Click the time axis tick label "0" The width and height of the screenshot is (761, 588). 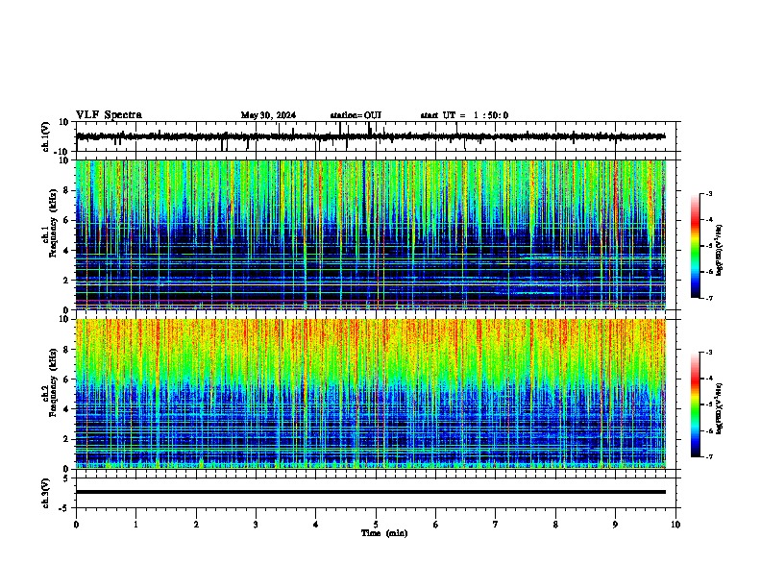tap(76, 525)
